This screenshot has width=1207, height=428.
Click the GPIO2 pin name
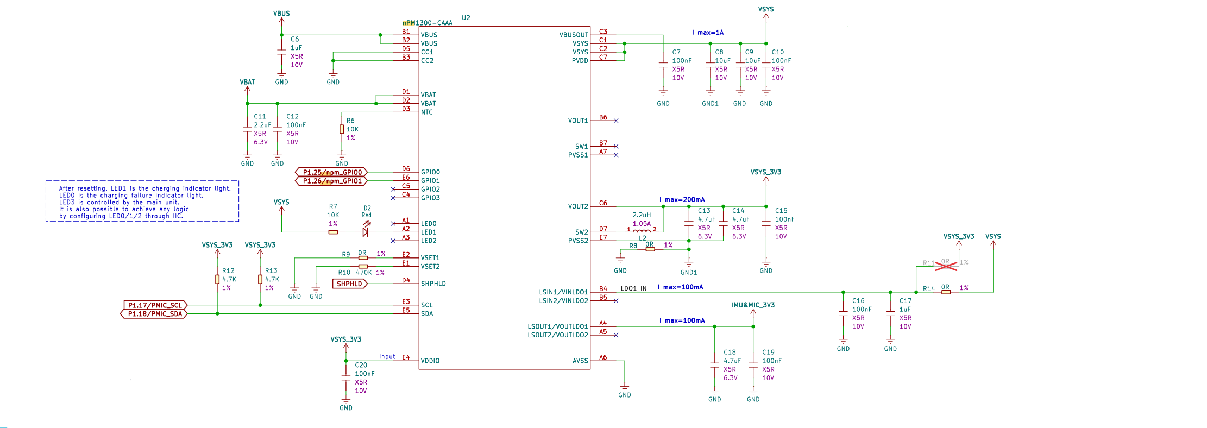tap(430, 190)
